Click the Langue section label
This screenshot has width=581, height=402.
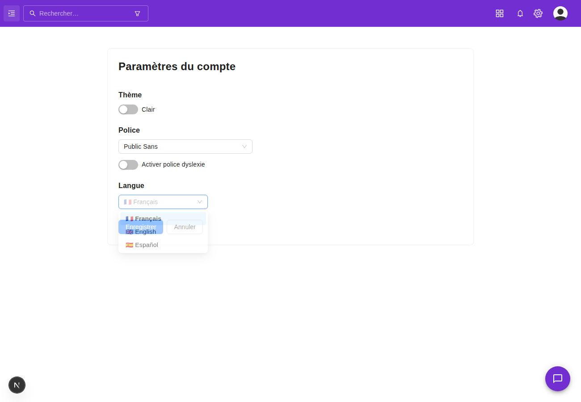pos(131,185)
